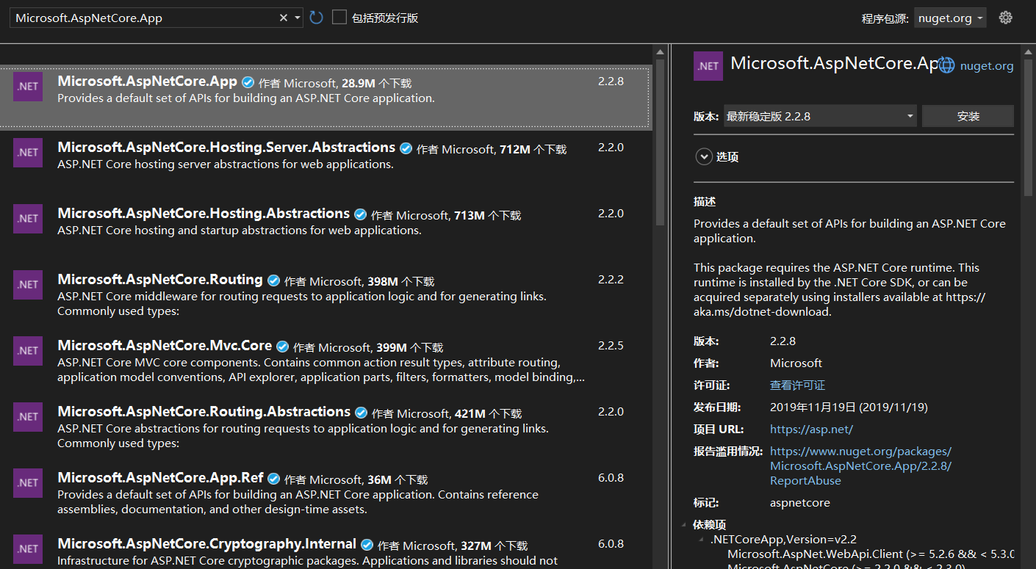1036x569 pixels.
Task: Click version 2.2.8 in App row
Action: [x=611, y=81]
